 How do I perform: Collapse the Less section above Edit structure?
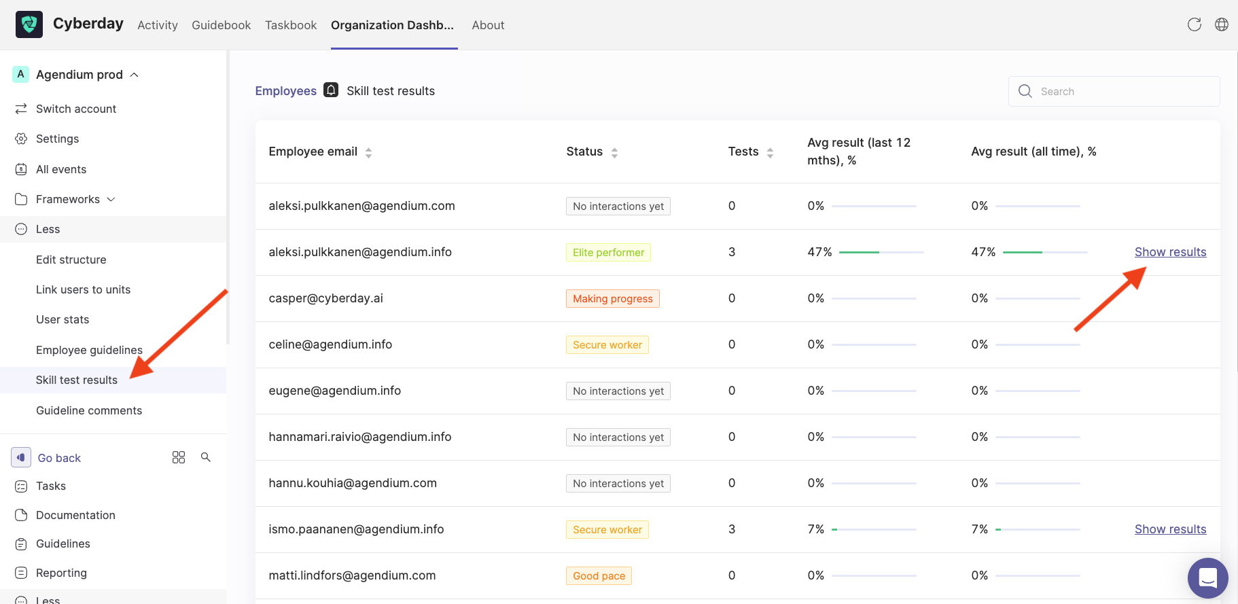pyautogui.click(x=113, y=229)
